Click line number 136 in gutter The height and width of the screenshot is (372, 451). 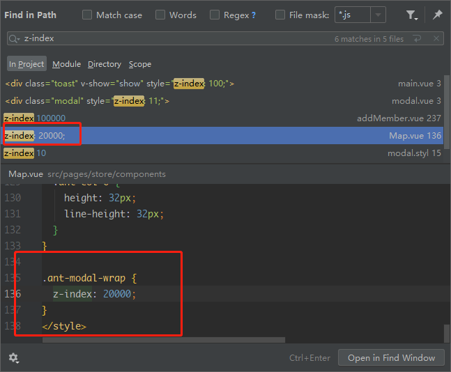(x=13, y=294)
